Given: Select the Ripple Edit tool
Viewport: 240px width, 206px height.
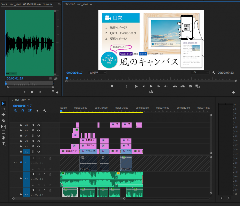Looking at the screenshot, I should tap(3, 115).
